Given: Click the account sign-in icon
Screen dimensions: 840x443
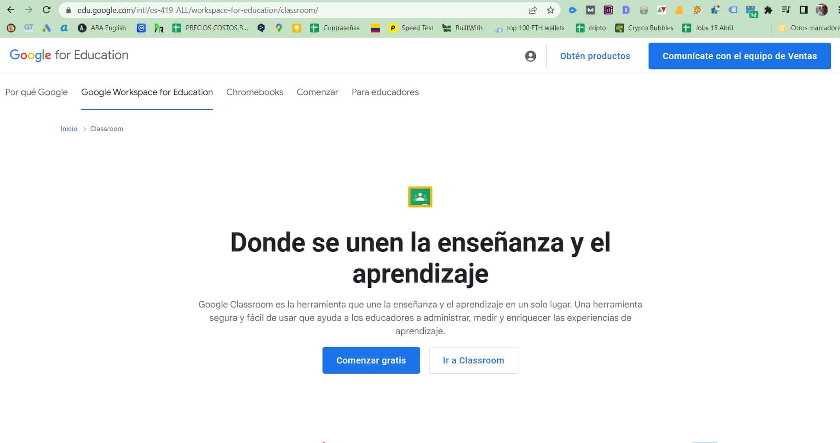Looking at the screenshot, I should coord(530,56).
